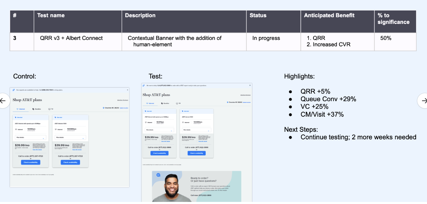Click 'QRR +5%' bullet
The height and width of the screenshot is (204, 427).
[x=316, y=92]
